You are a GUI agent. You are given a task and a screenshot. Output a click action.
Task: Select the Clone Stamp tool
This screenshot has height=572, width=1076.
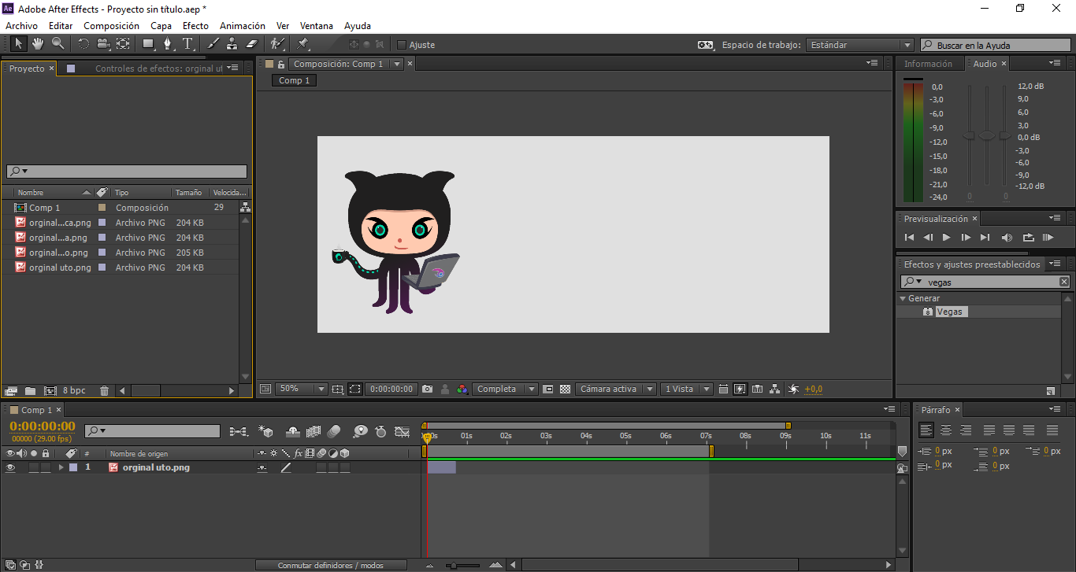(x=233, y=44)
